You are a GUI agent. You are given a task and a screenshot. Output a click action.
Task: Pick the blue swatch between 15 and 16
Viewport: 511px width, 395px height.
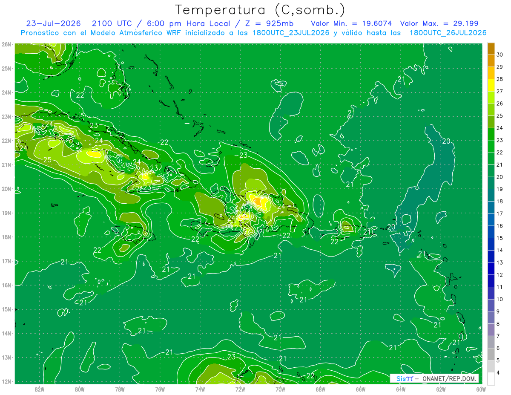coord(491,231)
